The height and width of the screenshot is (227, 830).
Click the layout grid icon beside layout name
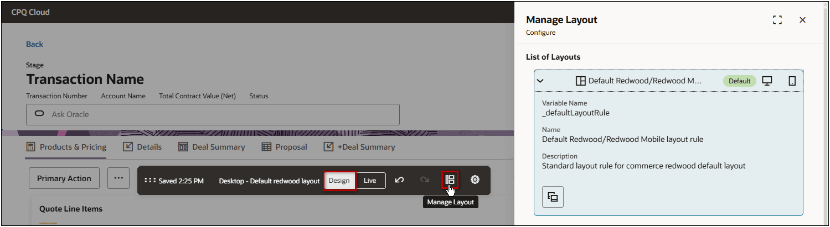point(580,81)
